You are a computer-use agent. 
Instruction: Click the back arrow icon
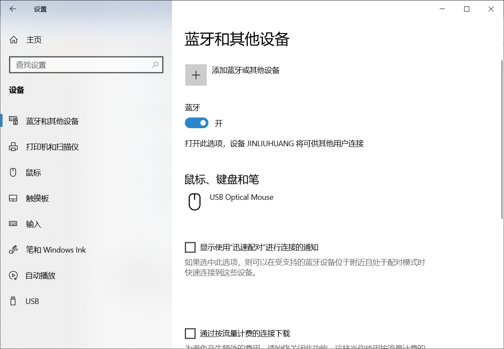(13, 9)
